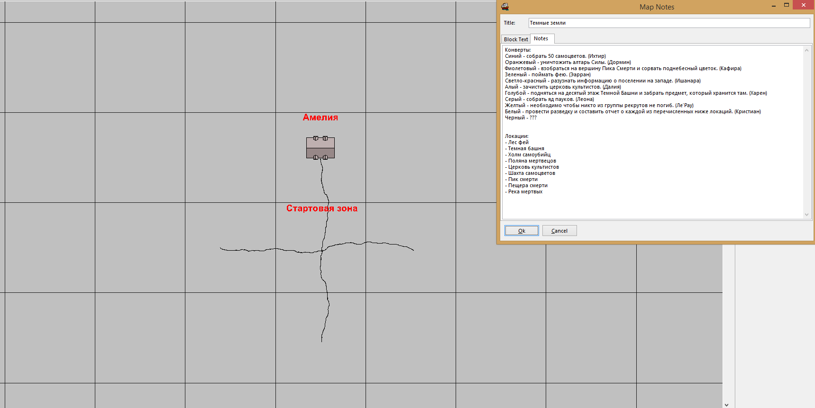
Task: Click the '- Холм самоубийц' location line
Action: 528,154
